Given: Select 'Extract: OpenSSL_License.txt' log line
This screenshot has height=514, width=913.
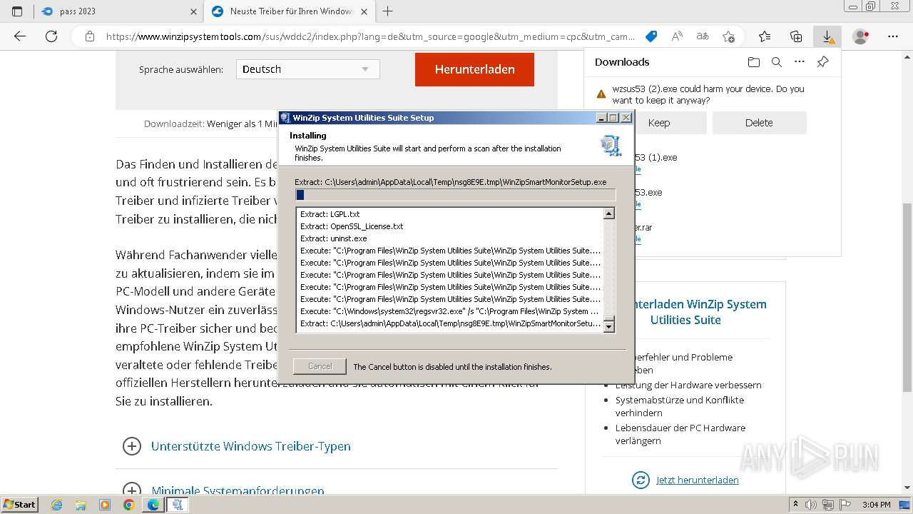Looking at the screenshot, I should tap(352, 226).
